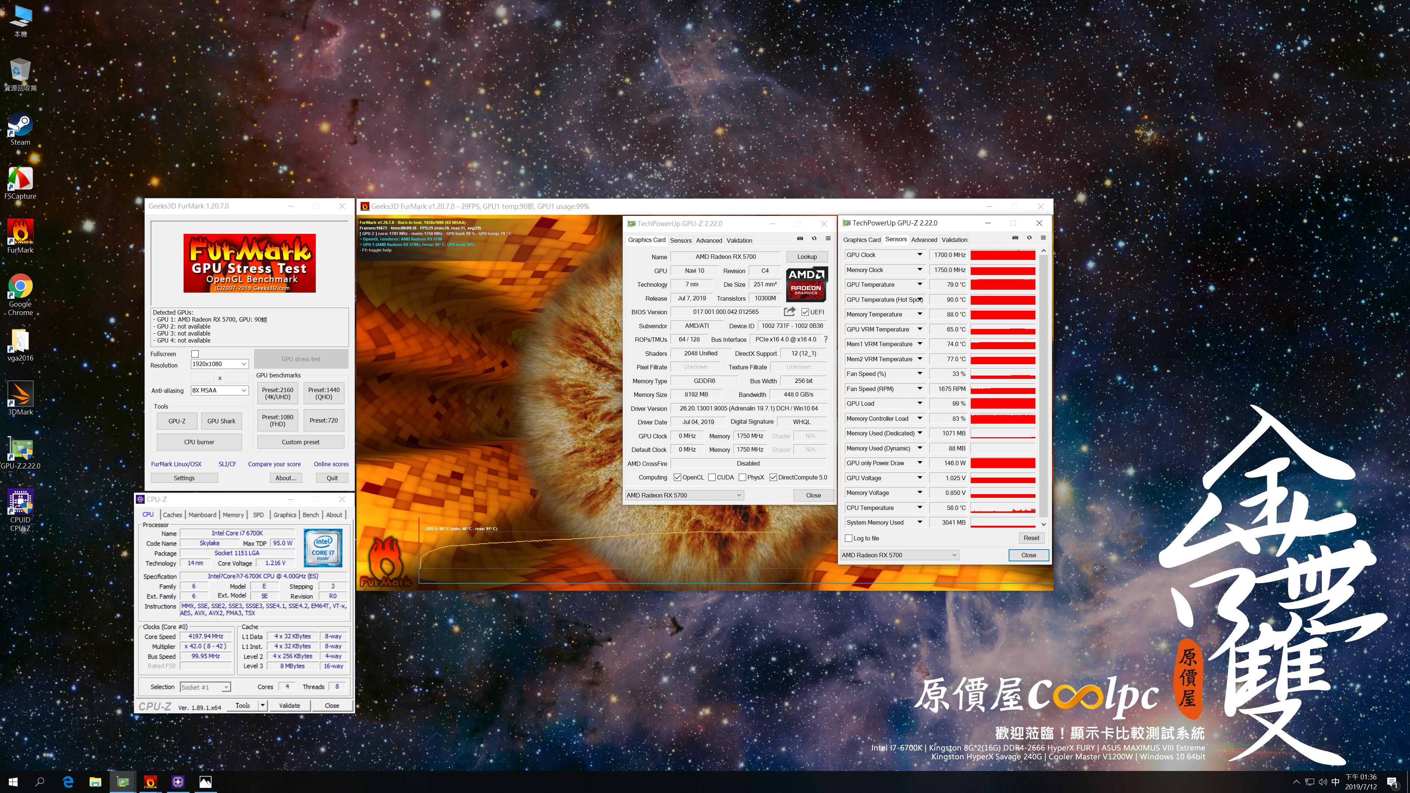Toggle PhysX computing checkbox

tap(742, 477)
